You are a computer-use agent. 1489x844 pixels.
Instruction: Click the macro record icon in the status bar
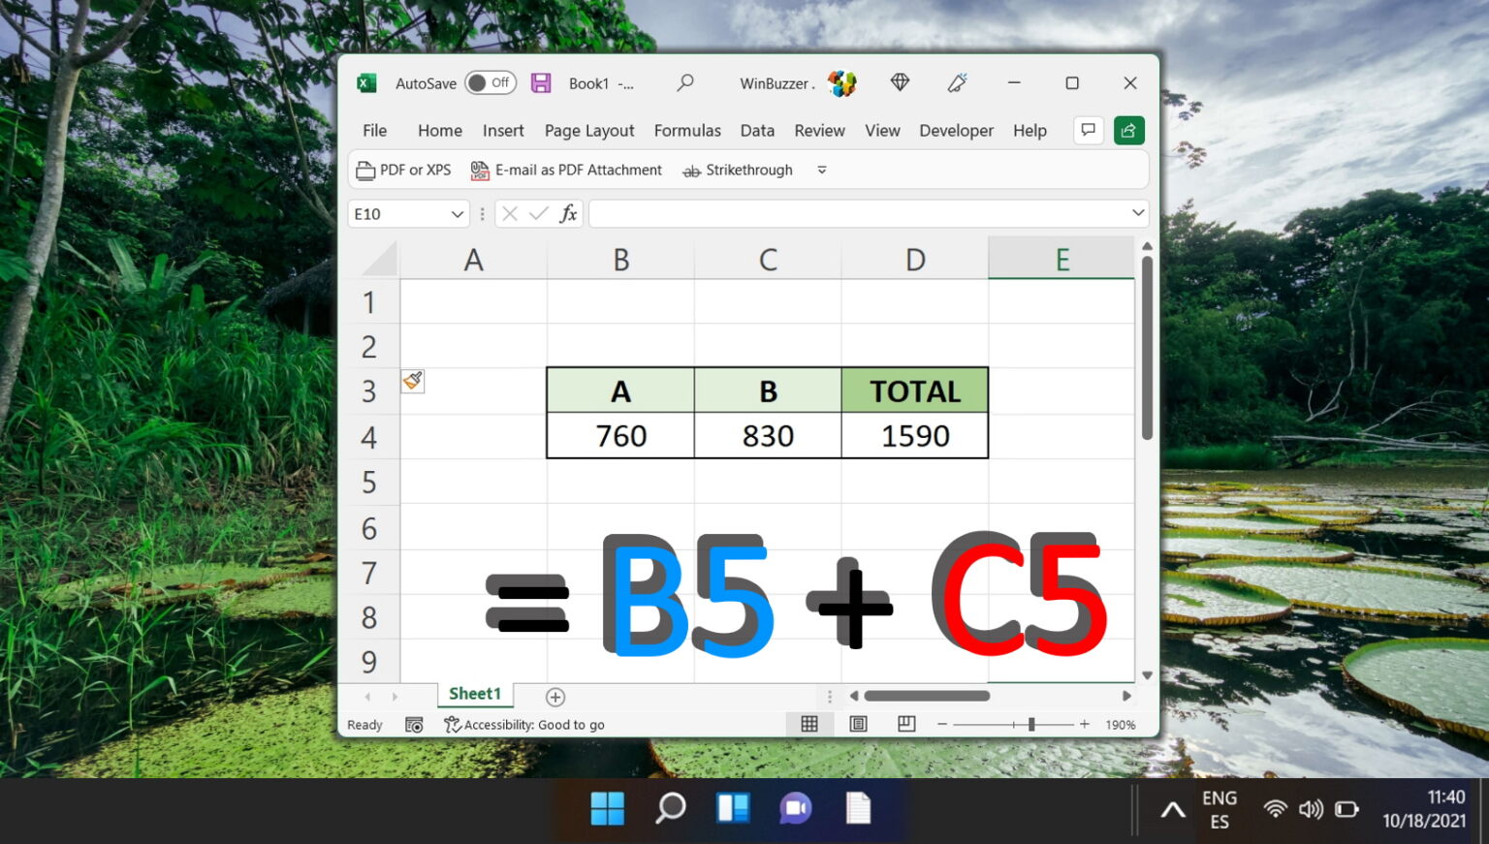[414, 724]
